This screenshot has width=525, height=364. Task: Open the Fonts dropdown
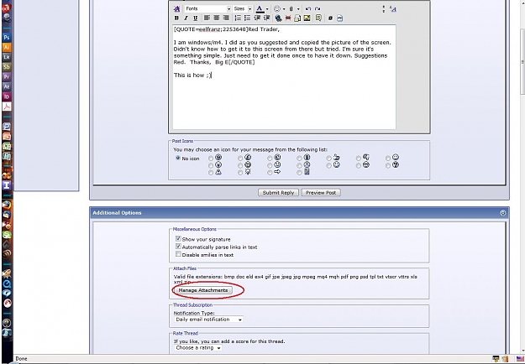pos(208,9)
